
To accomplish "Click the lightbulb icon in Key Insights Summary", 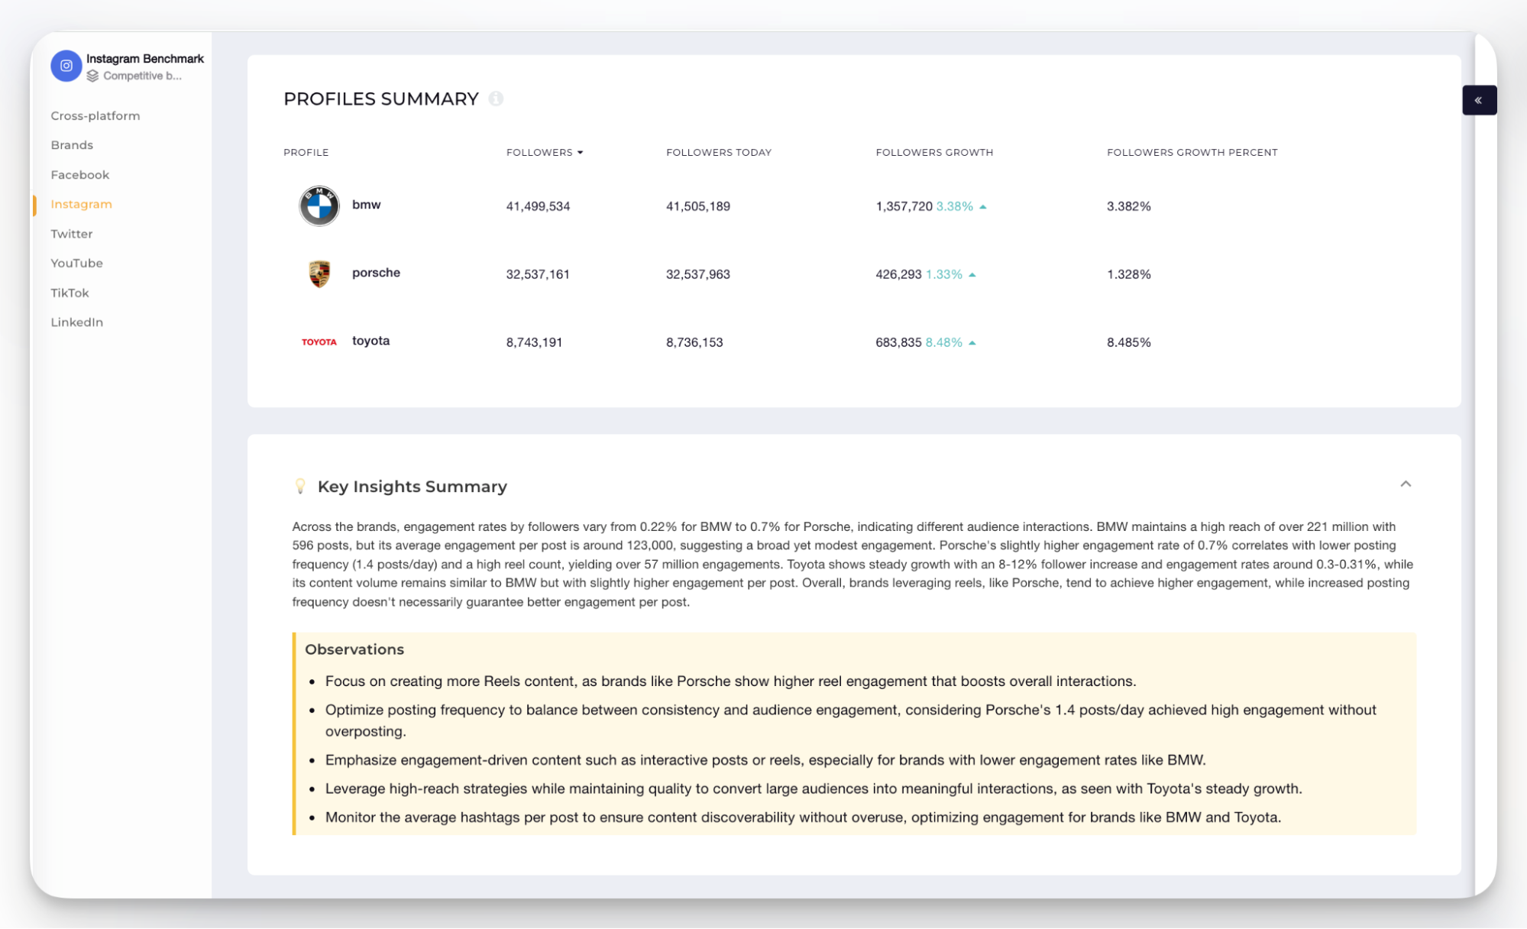I will [x=301, y=484].
